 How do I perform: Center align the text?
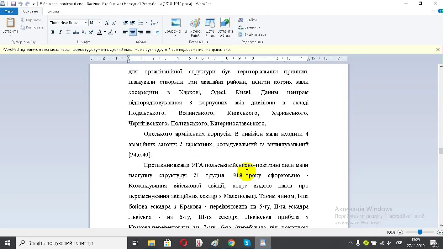133,32
